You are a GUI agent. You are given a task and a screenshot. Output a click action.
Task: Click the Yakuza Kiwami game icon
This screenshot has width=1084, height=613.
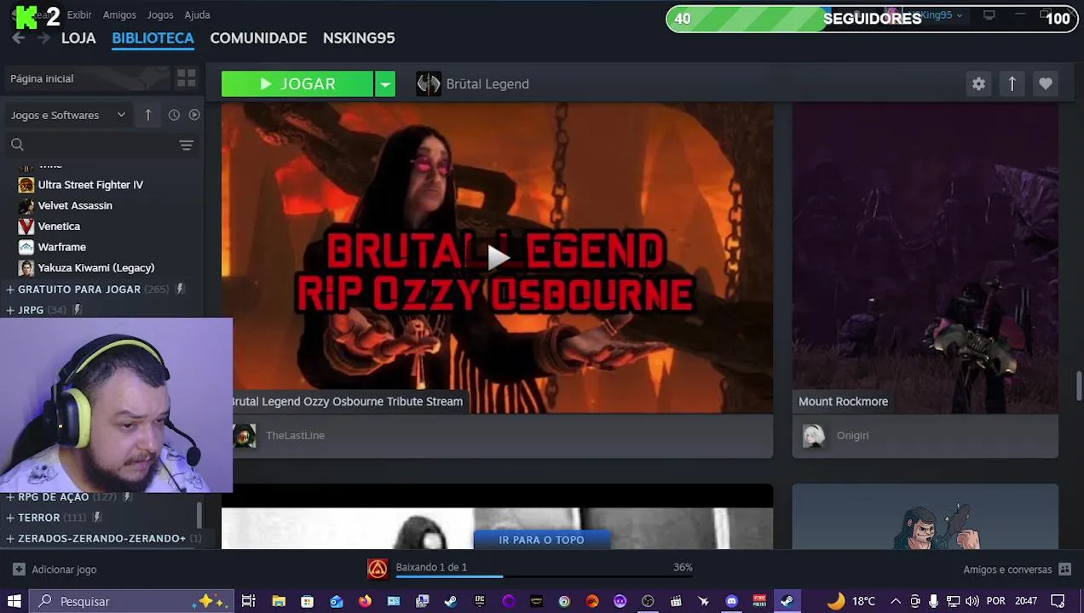click(x=26, y=267)
